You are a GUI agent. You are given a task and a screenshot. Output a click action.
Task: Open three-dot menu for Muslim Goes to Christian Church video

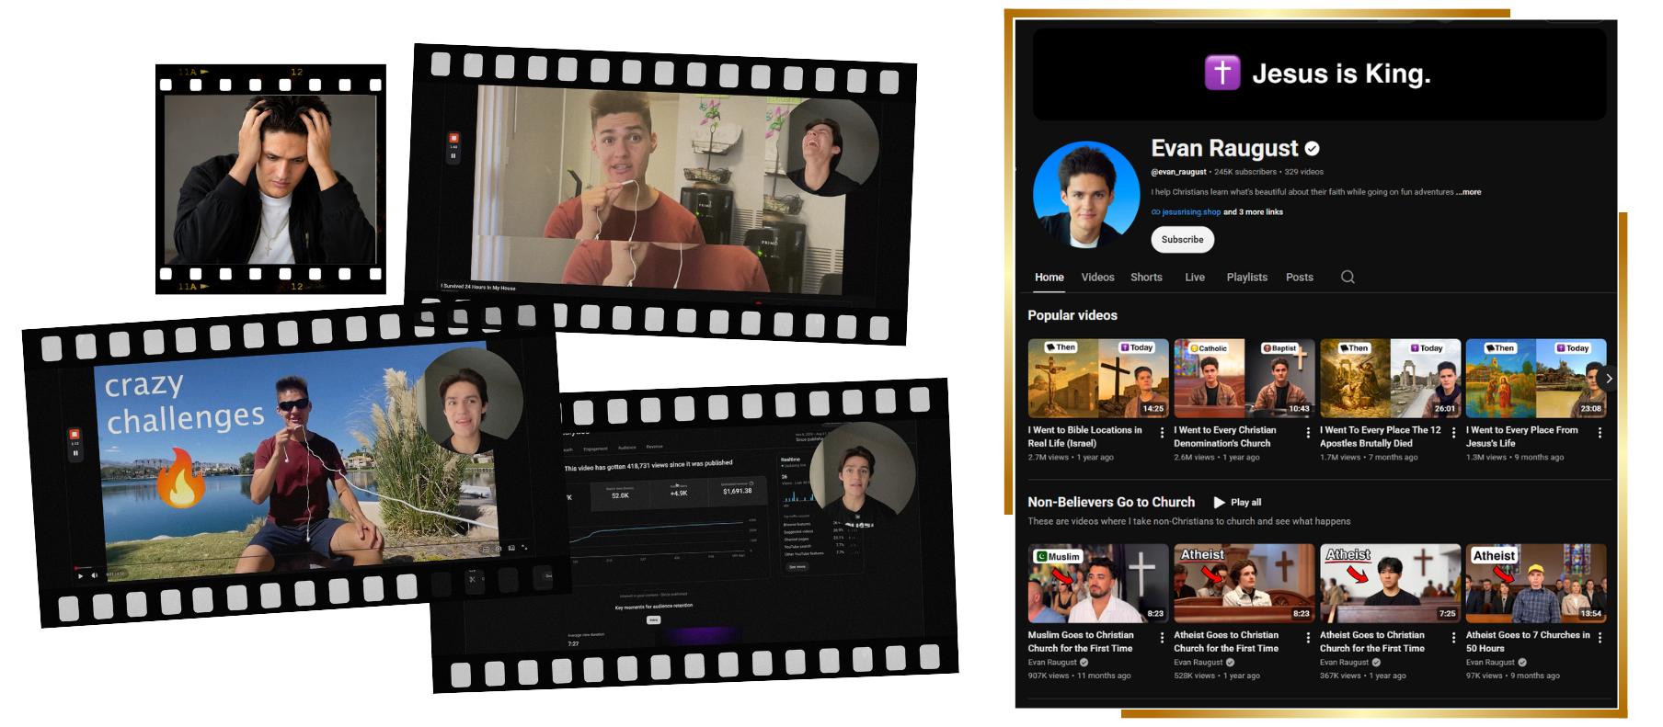1162,637
